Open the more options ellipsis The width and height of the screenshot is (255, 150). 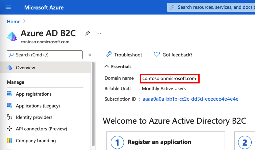[99, 33]
